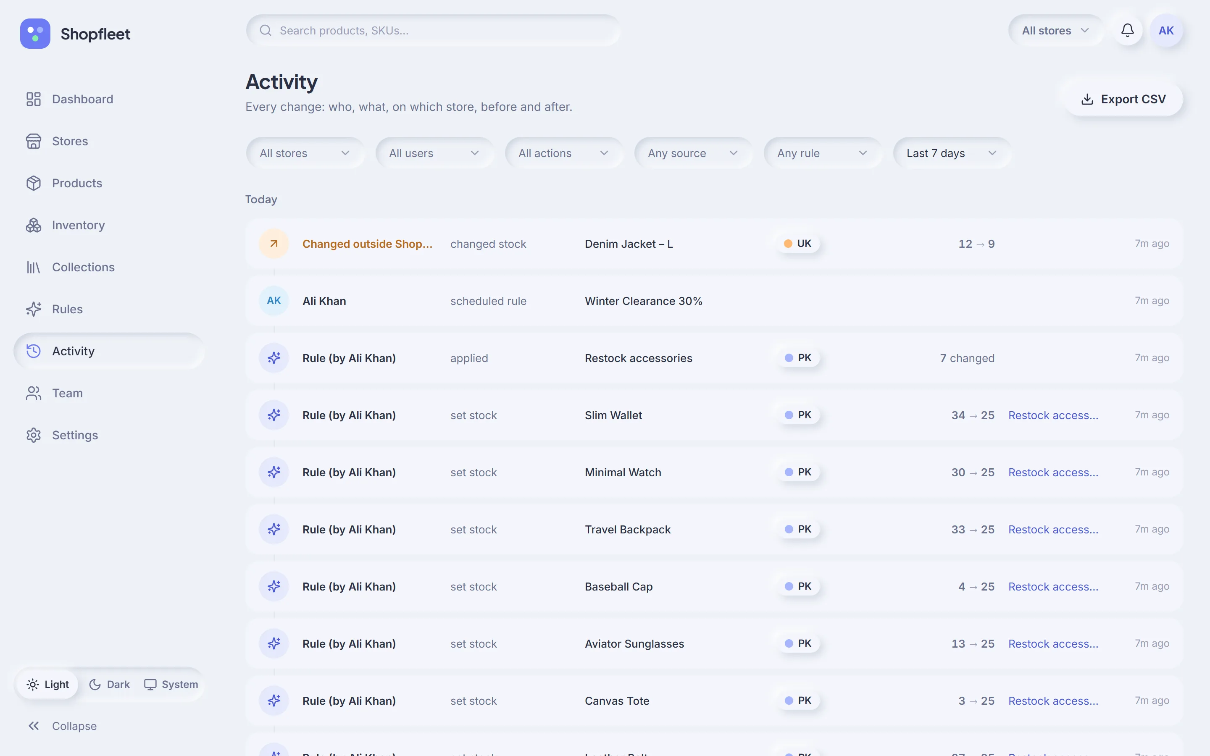Image resolution: width=1210 pixels, height=756 pixels.
Task: Export activity as CSV
Action: click(x=1123, y=99)
